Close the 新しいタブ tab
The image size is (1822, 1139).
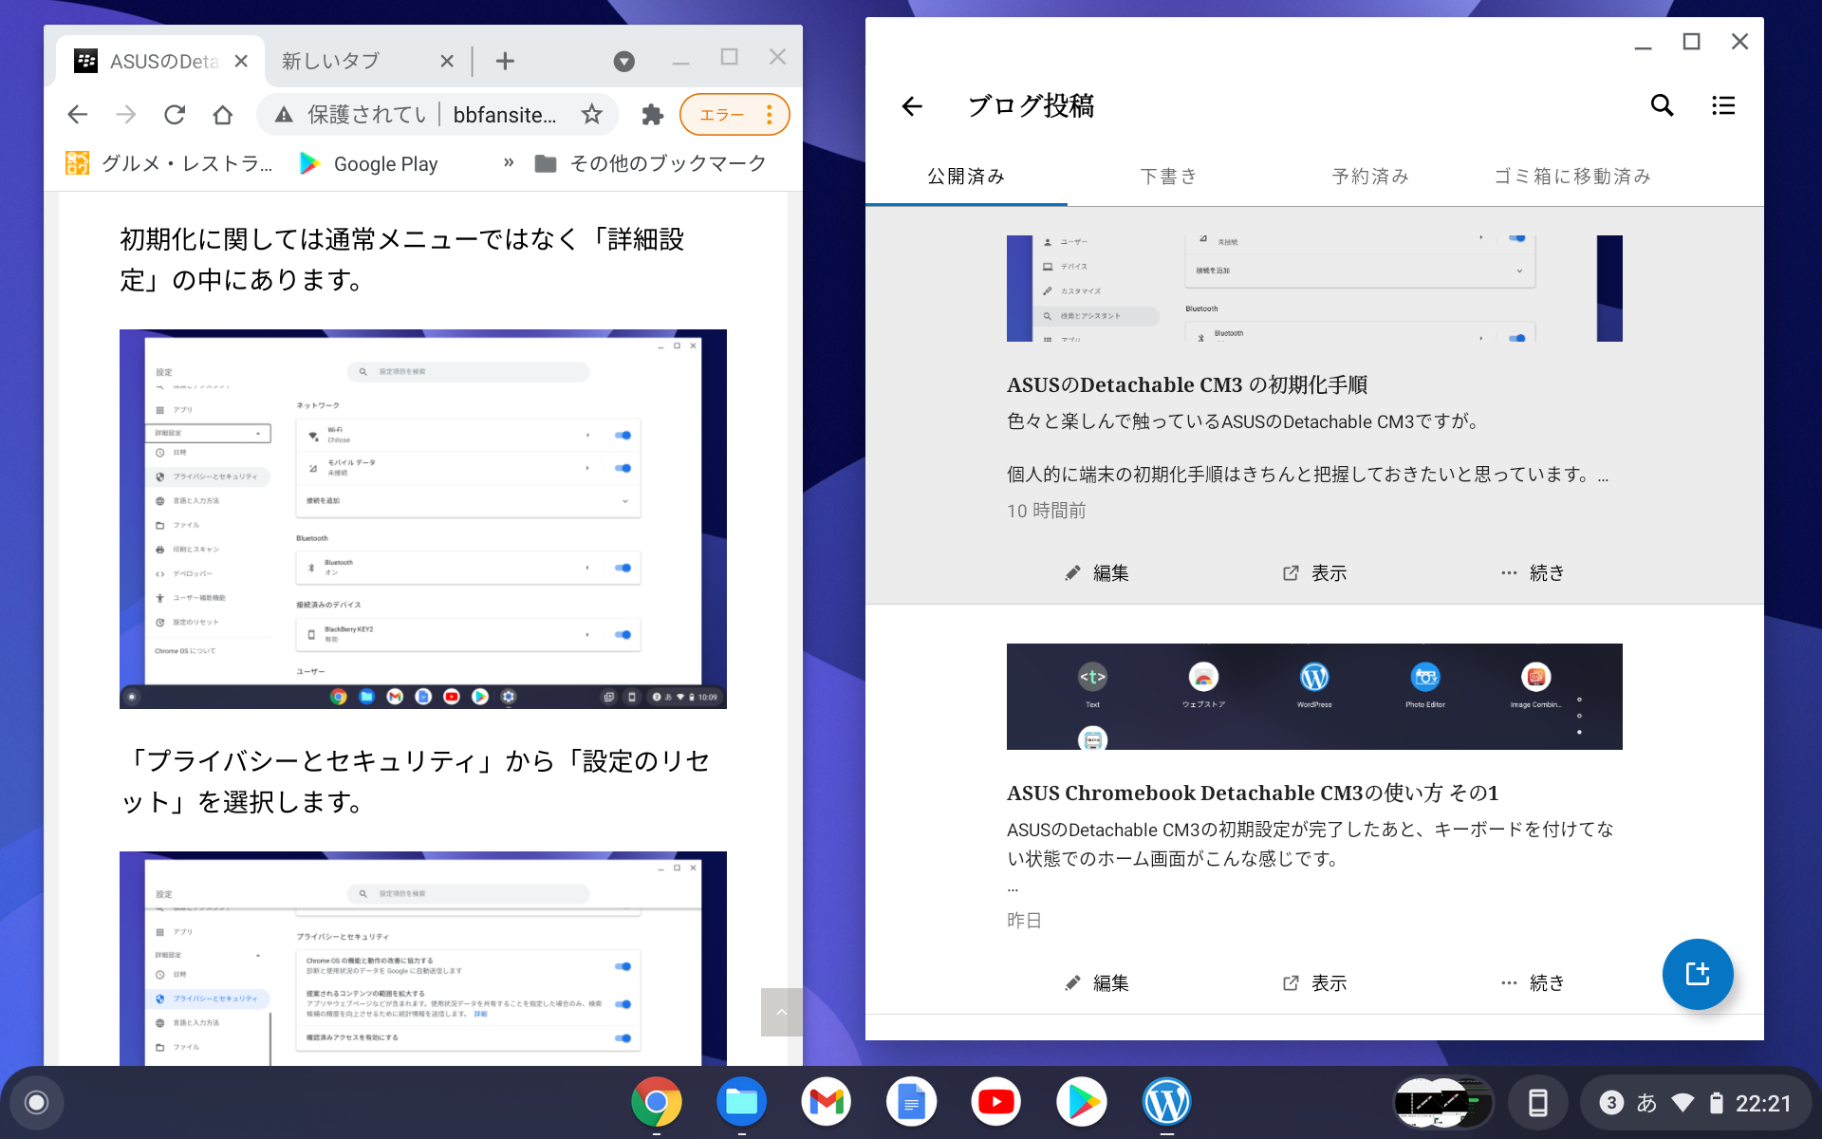tap(447, 62)
